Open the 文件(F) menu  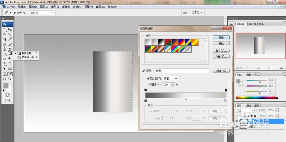tap(11, 7)
